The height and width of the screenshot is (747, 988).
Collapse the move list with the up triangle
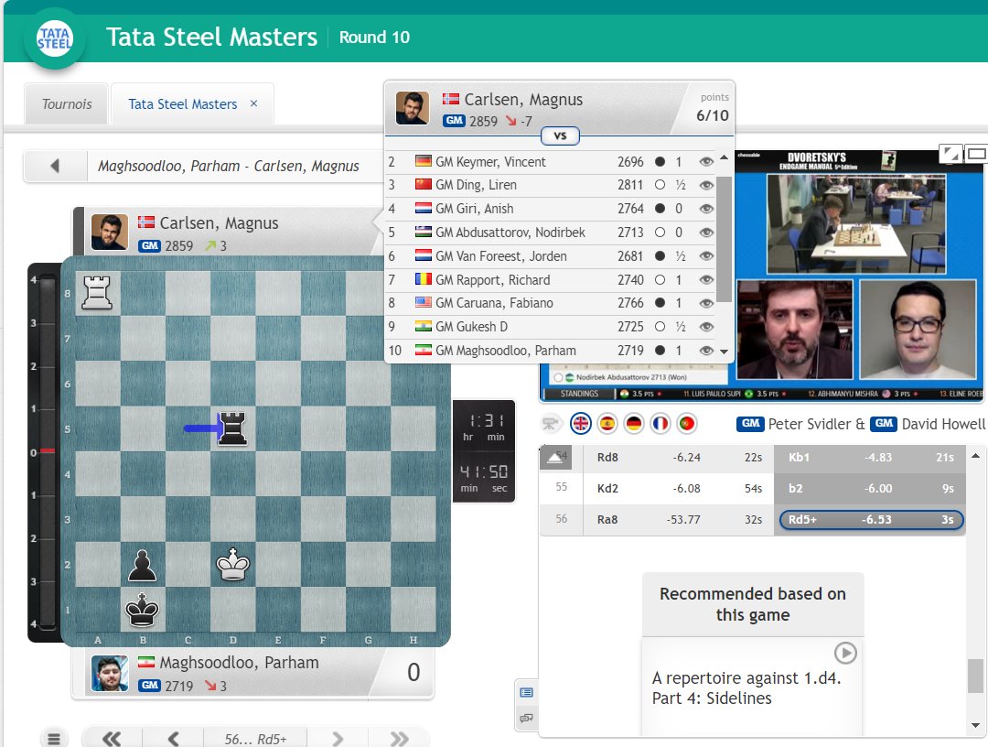tap(555, 458)
